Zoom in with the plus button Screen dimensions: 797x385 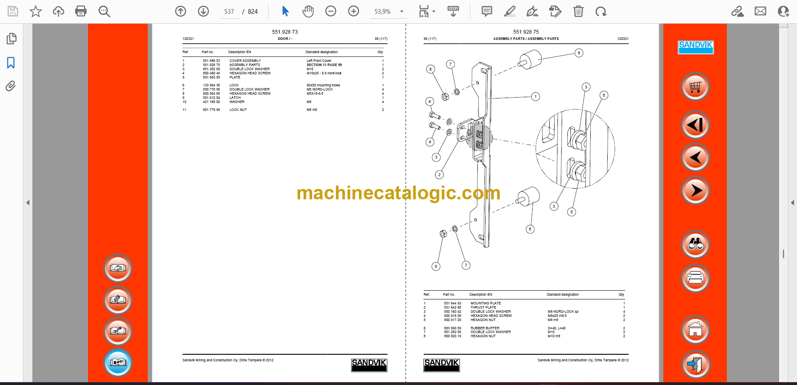click(x=354, y=11)
